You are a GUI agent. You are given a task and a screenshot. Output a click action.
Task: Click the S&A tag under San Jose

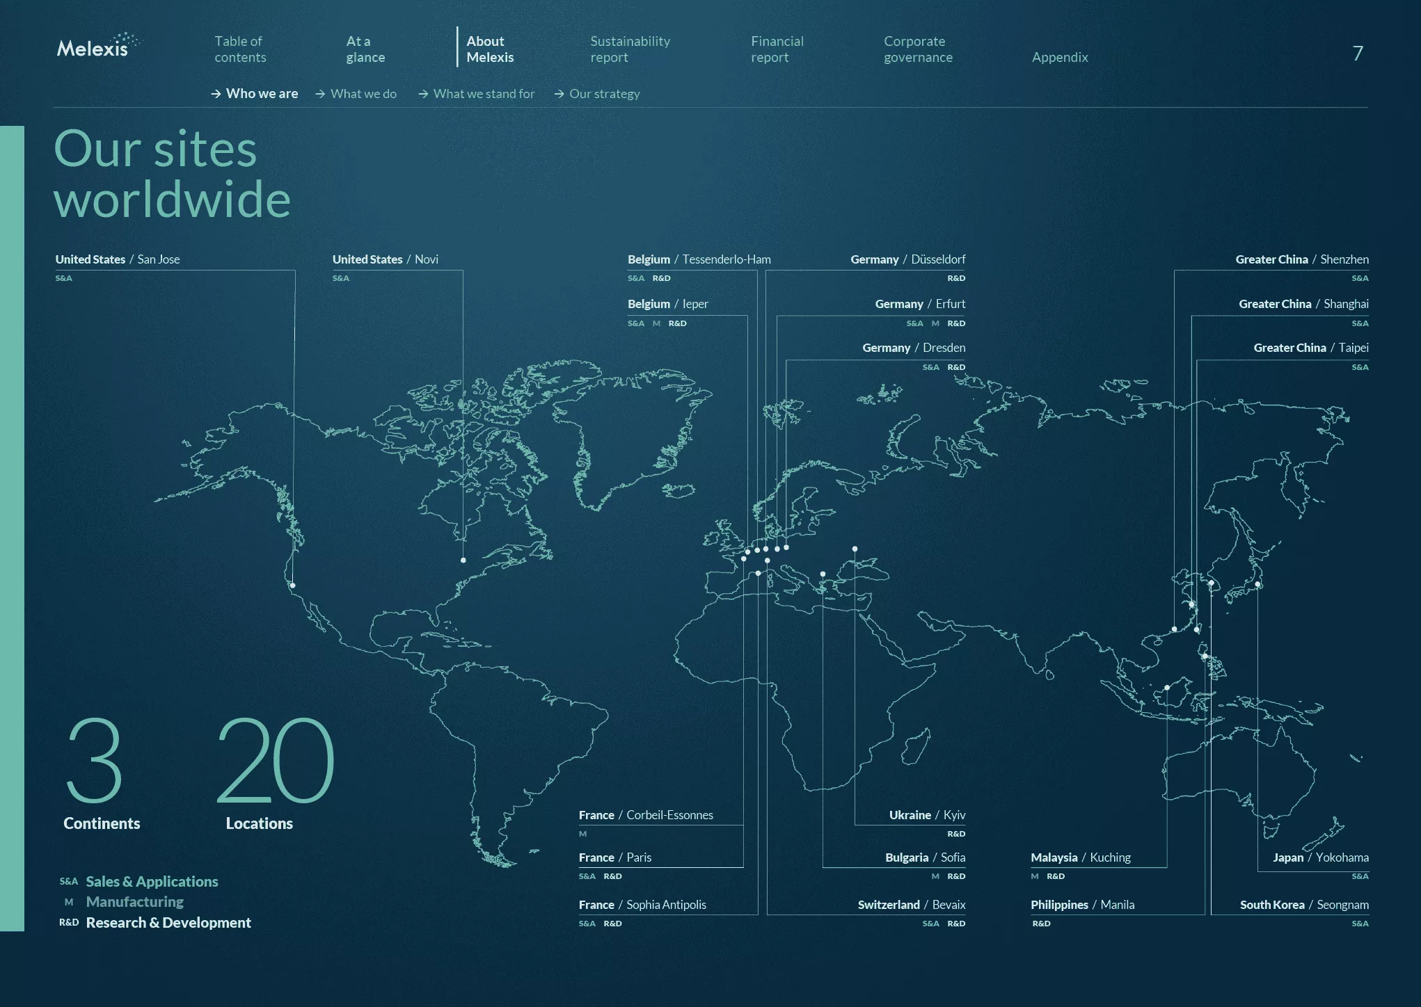click(x=63, y=278)
